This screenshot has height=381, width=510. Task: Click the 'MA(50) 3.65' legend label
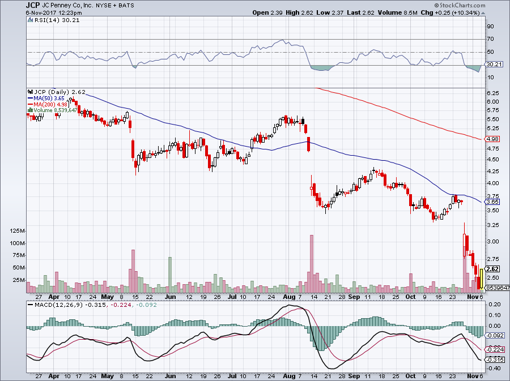pos(49,98)
